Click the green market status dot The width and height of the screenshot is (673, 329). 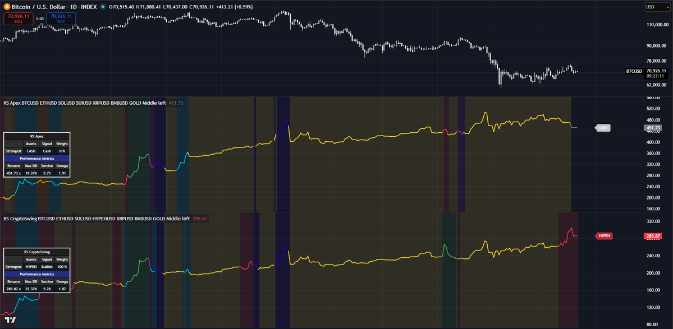click(x=103, y=7)
